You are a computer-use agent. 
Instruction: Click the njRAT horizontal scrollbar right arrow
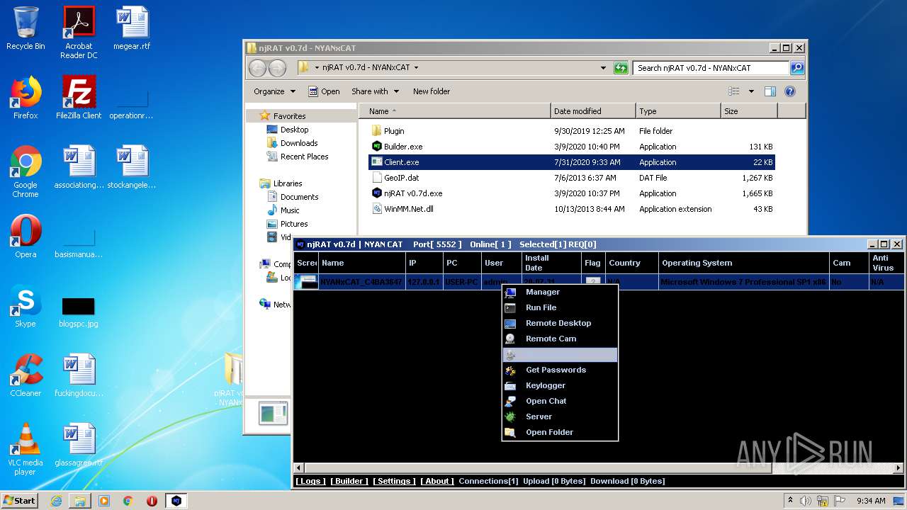pos(898,468)
